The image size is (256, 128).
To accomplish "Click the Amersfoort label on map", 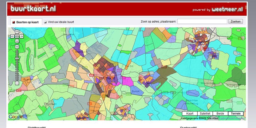I will (199, 42).
